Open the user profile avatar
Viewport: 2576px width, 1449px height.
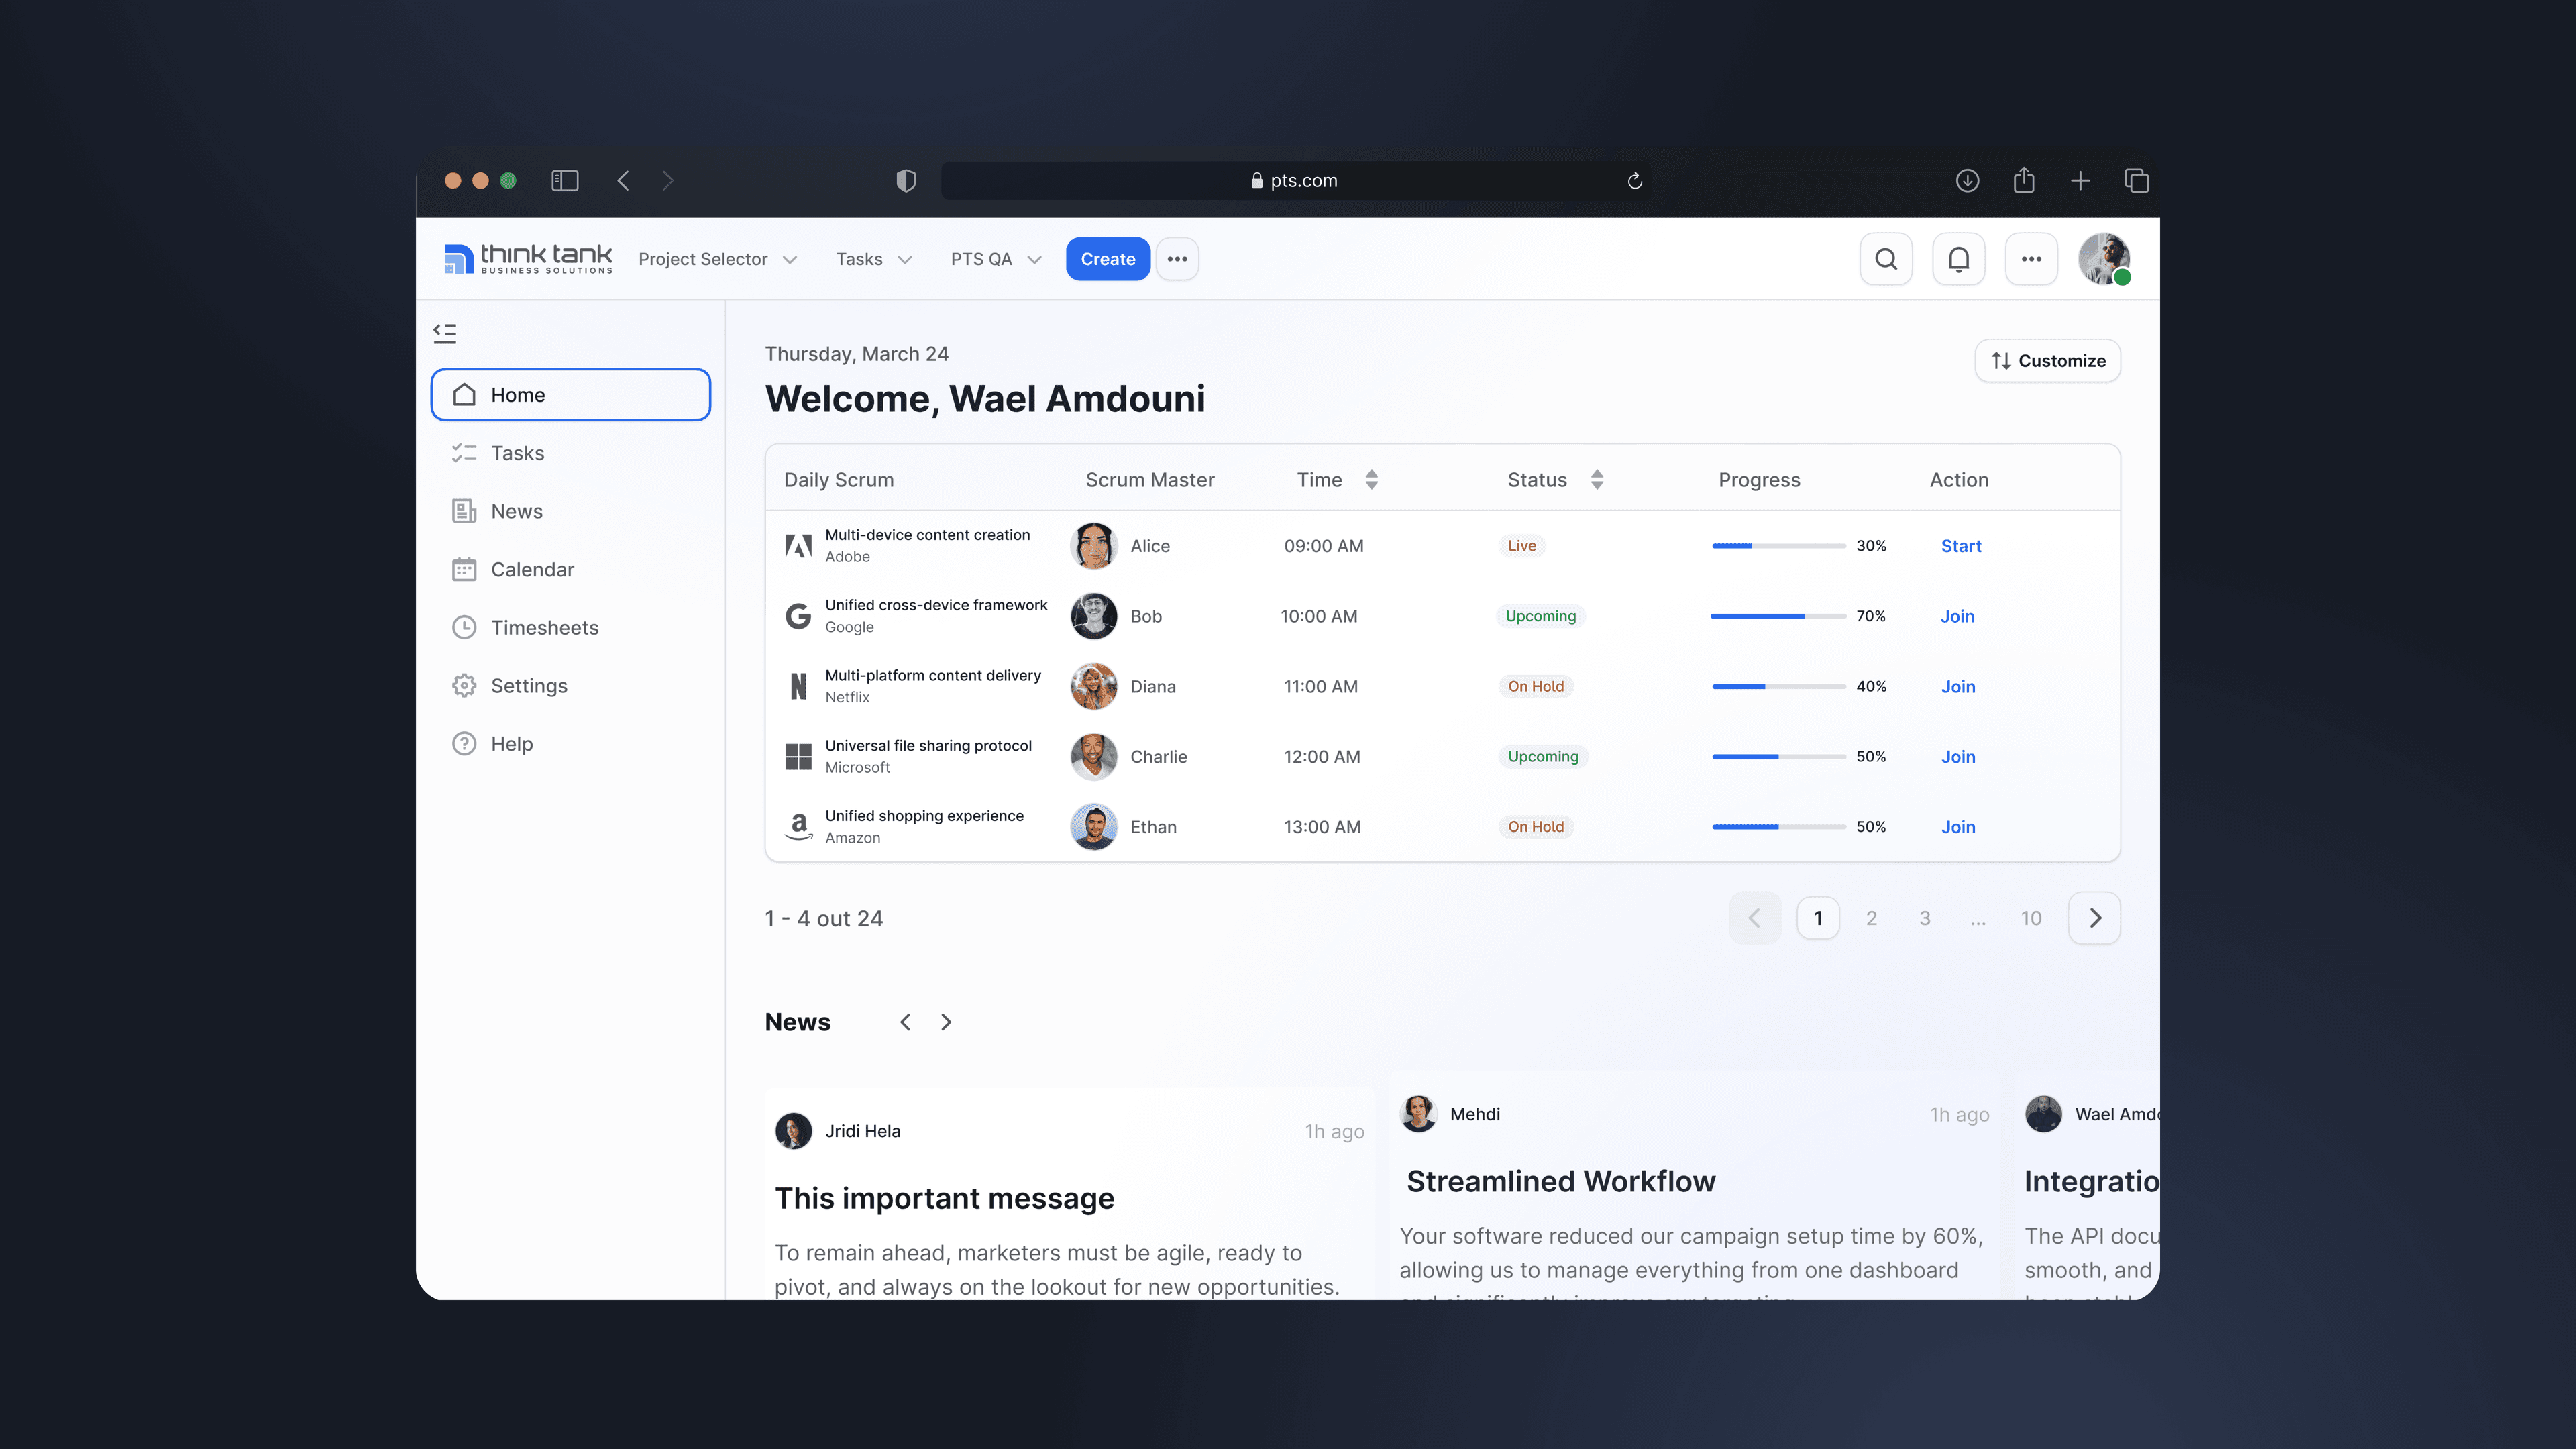pos(2104,259)
